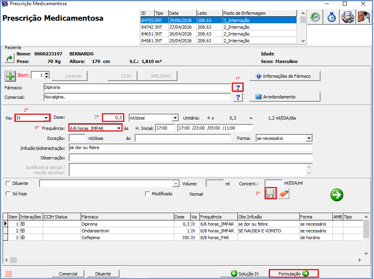Screen dimensions: 374x279
Task: Go to Solução IV
Action: coord(245,274)
